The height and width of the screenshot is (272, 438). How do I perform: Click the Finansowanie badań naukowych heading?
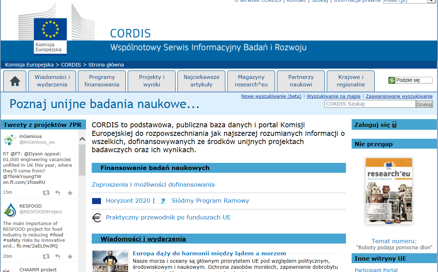tap(155, 168)
